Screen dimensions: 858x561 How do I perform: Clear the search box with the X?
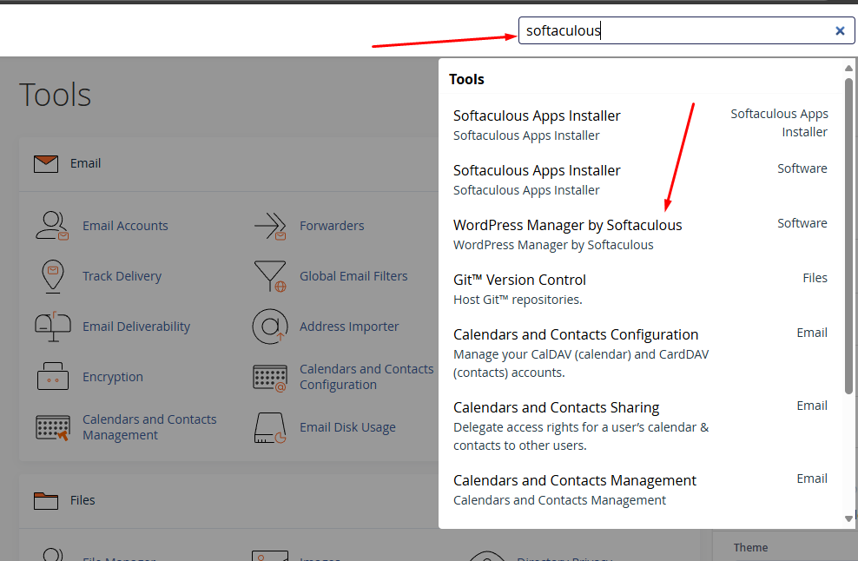(x=840, y=30)
